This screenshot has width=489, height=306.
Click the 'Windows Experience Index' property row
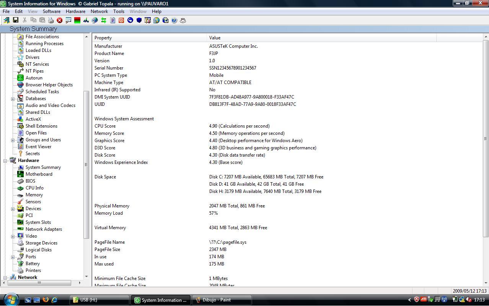pyautogui.click(x=121, y=162)
